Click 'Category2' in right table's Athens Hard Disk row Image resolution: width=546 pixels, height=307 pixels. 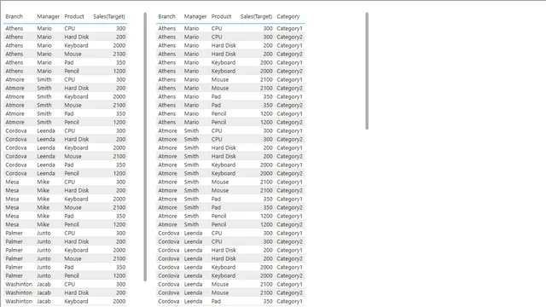289,54
